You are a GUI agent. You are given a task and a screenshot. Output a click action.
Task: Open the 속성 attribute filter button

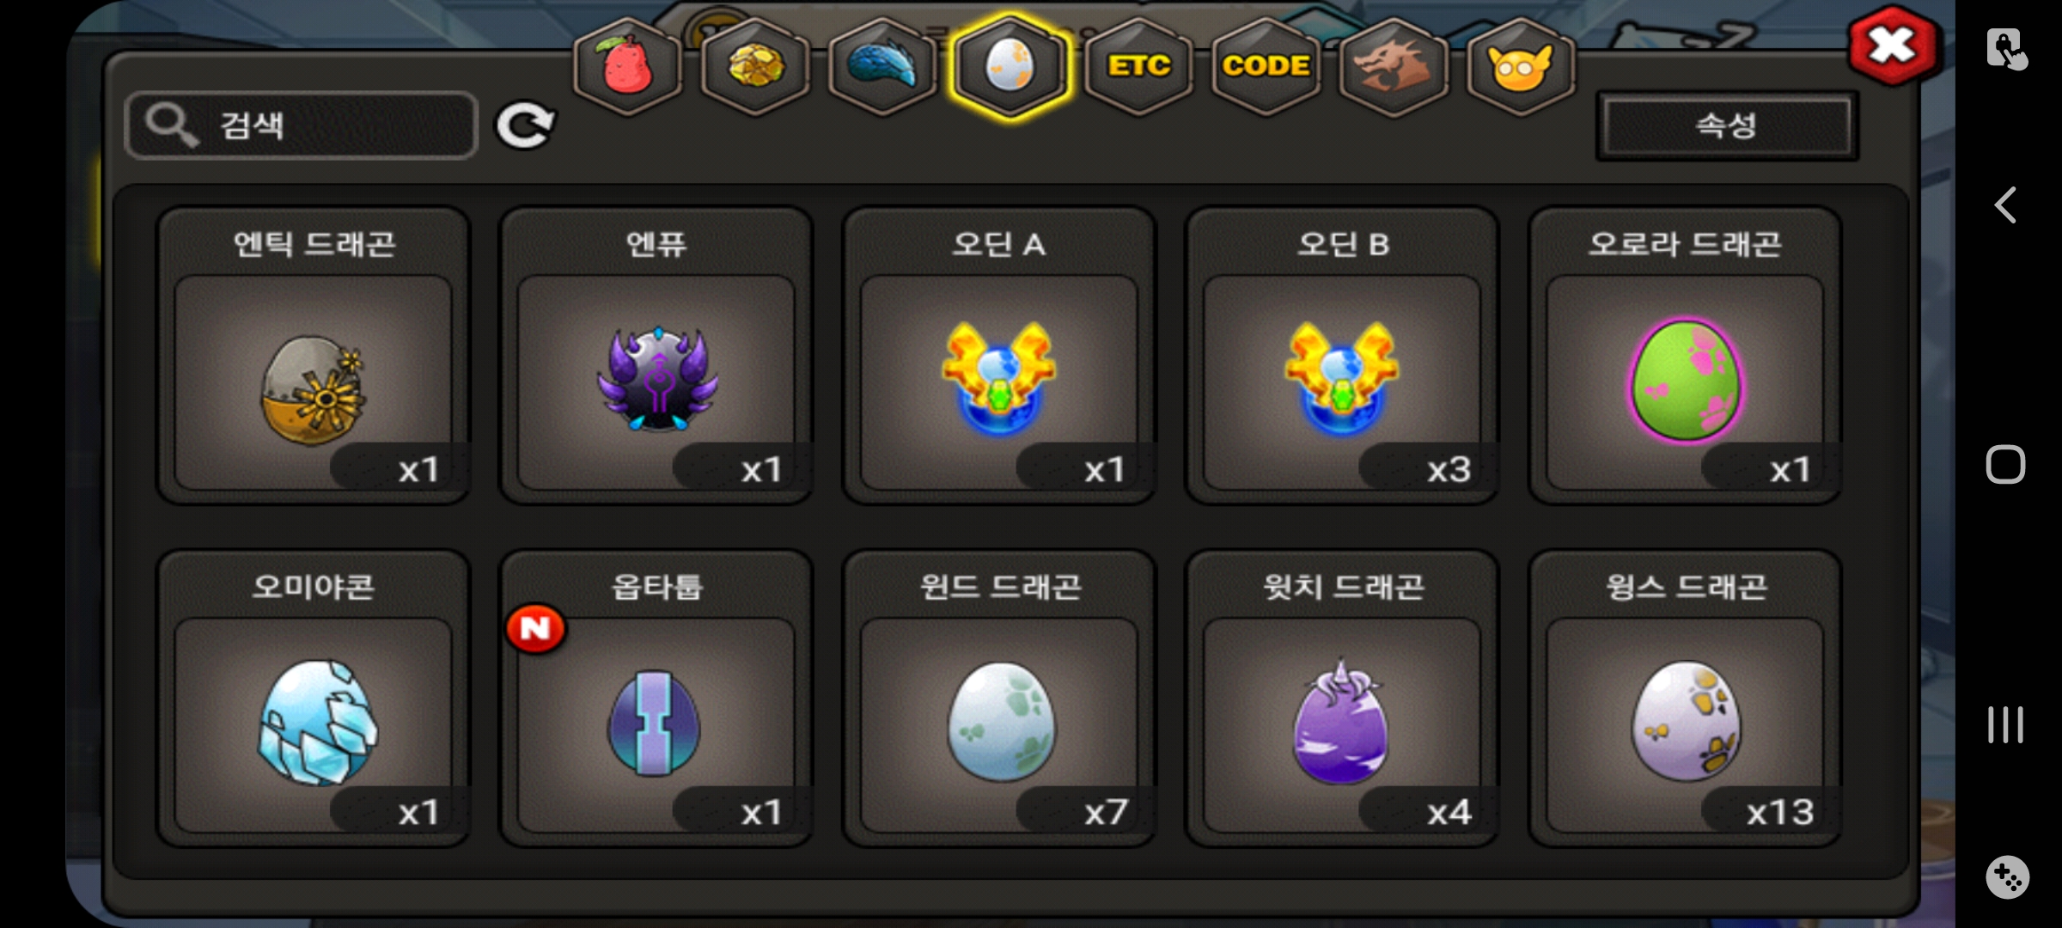coord(1727,125)
